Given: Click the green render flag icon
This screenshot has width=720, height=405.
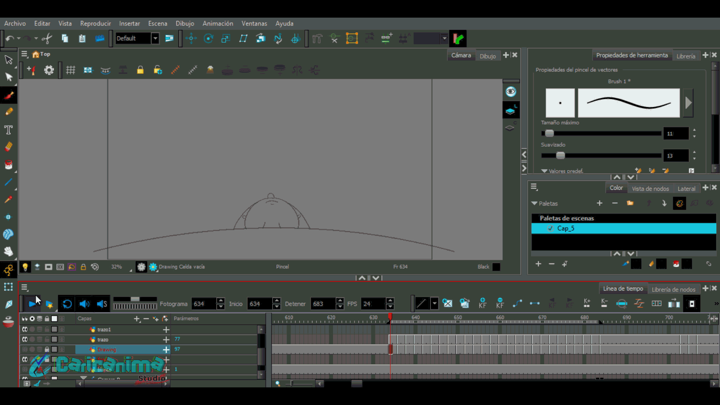Looking at the screenshot, I should coord(458,38).
